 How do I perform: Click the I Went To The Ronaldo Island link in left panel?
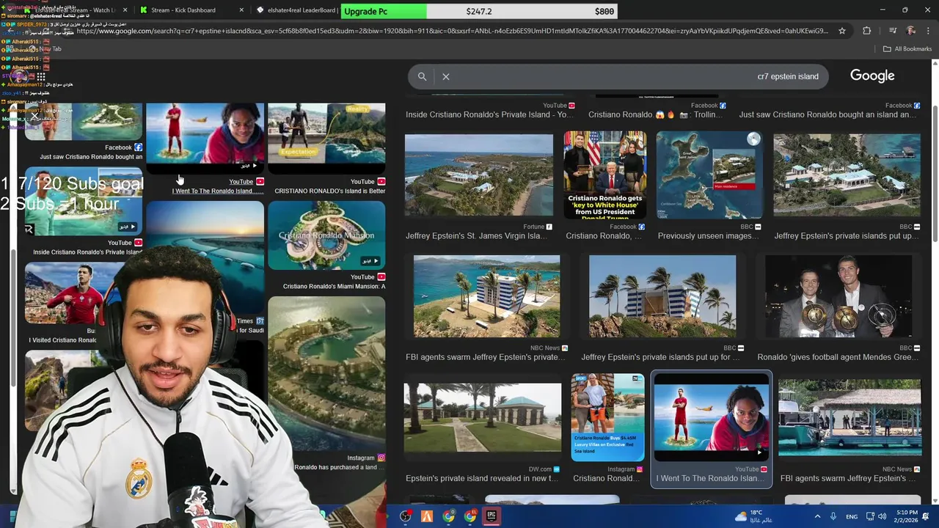point(218,191)
